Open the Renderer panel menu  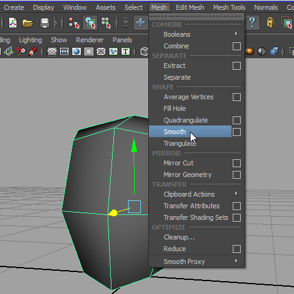pos(89,40)
